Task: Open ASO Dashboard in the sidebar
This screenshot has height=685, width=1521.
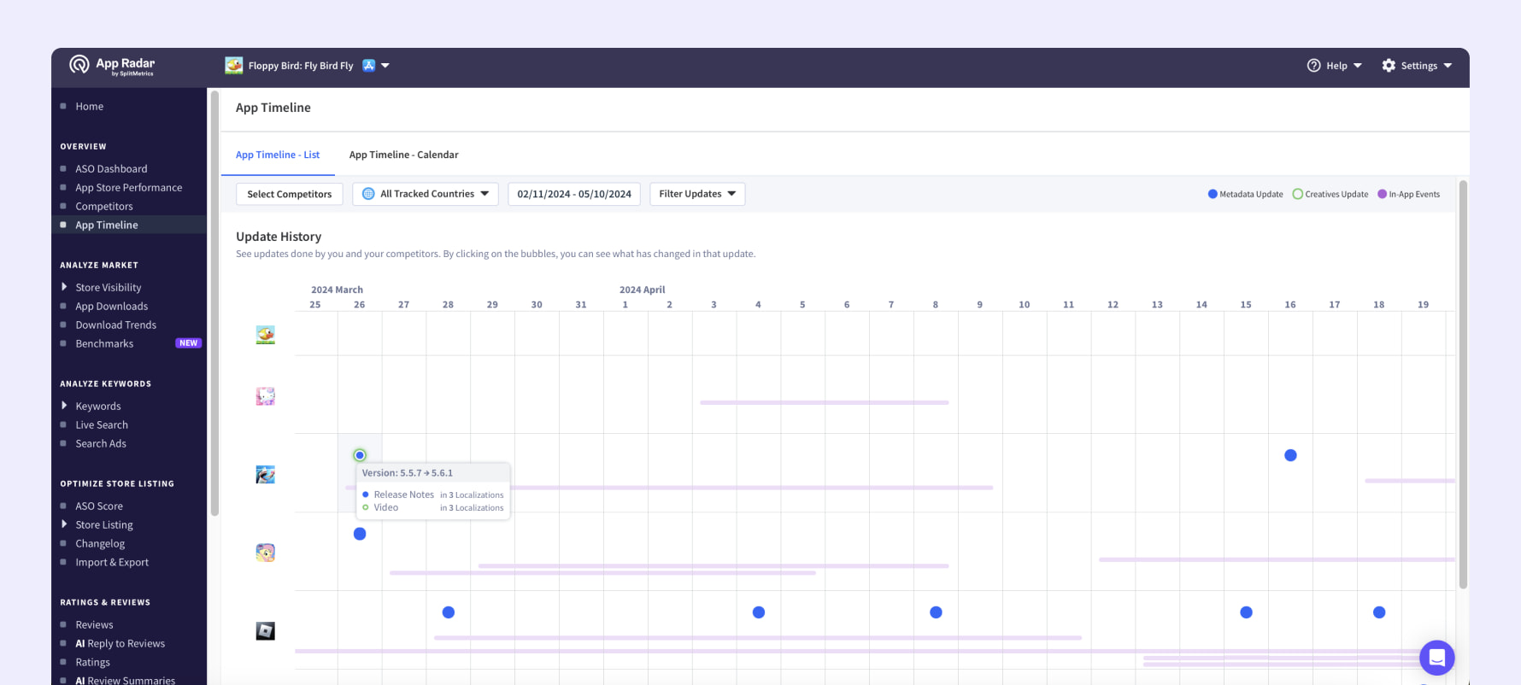Action: point(111,169)
